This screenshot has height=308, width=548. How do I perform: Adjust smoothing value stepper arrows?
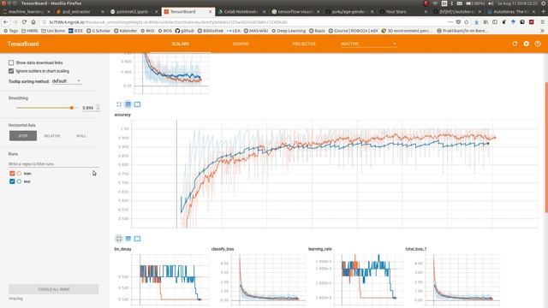click(98, 108)
